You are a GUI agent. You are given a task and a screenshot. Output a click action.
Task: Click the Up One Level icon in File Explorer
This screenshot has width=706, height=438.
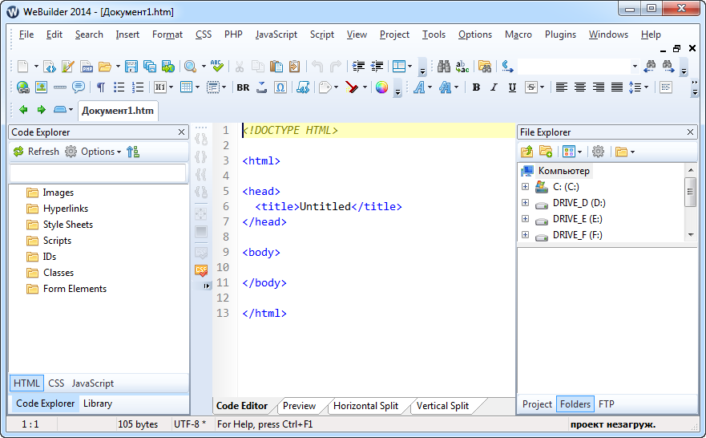526,152
